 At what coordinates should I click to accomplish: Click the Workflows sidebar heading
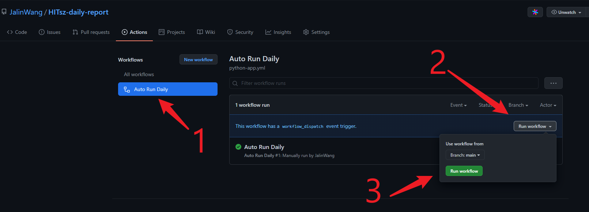(131, 60)
